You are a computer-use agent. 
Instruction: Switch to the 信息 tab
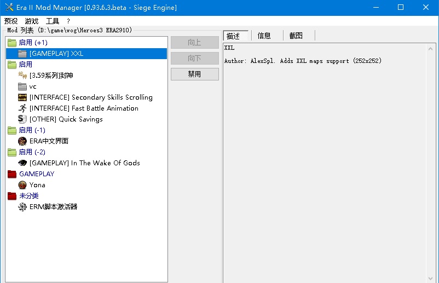click(x=264, y=36)
